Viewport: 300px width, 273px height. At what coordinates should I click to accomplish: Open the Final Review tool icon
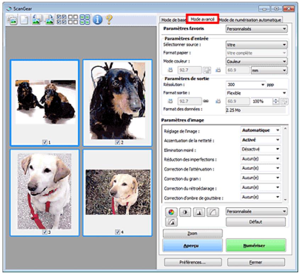click(x=171, y=222)
